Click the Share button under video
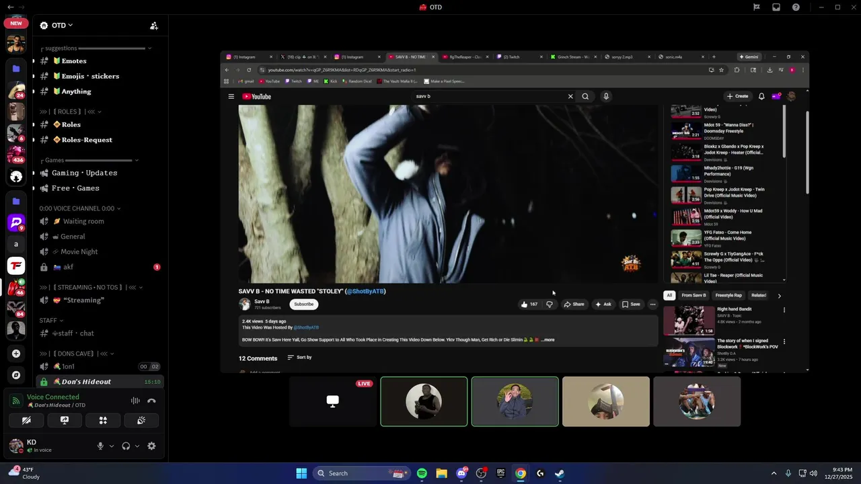 [574, 305]
